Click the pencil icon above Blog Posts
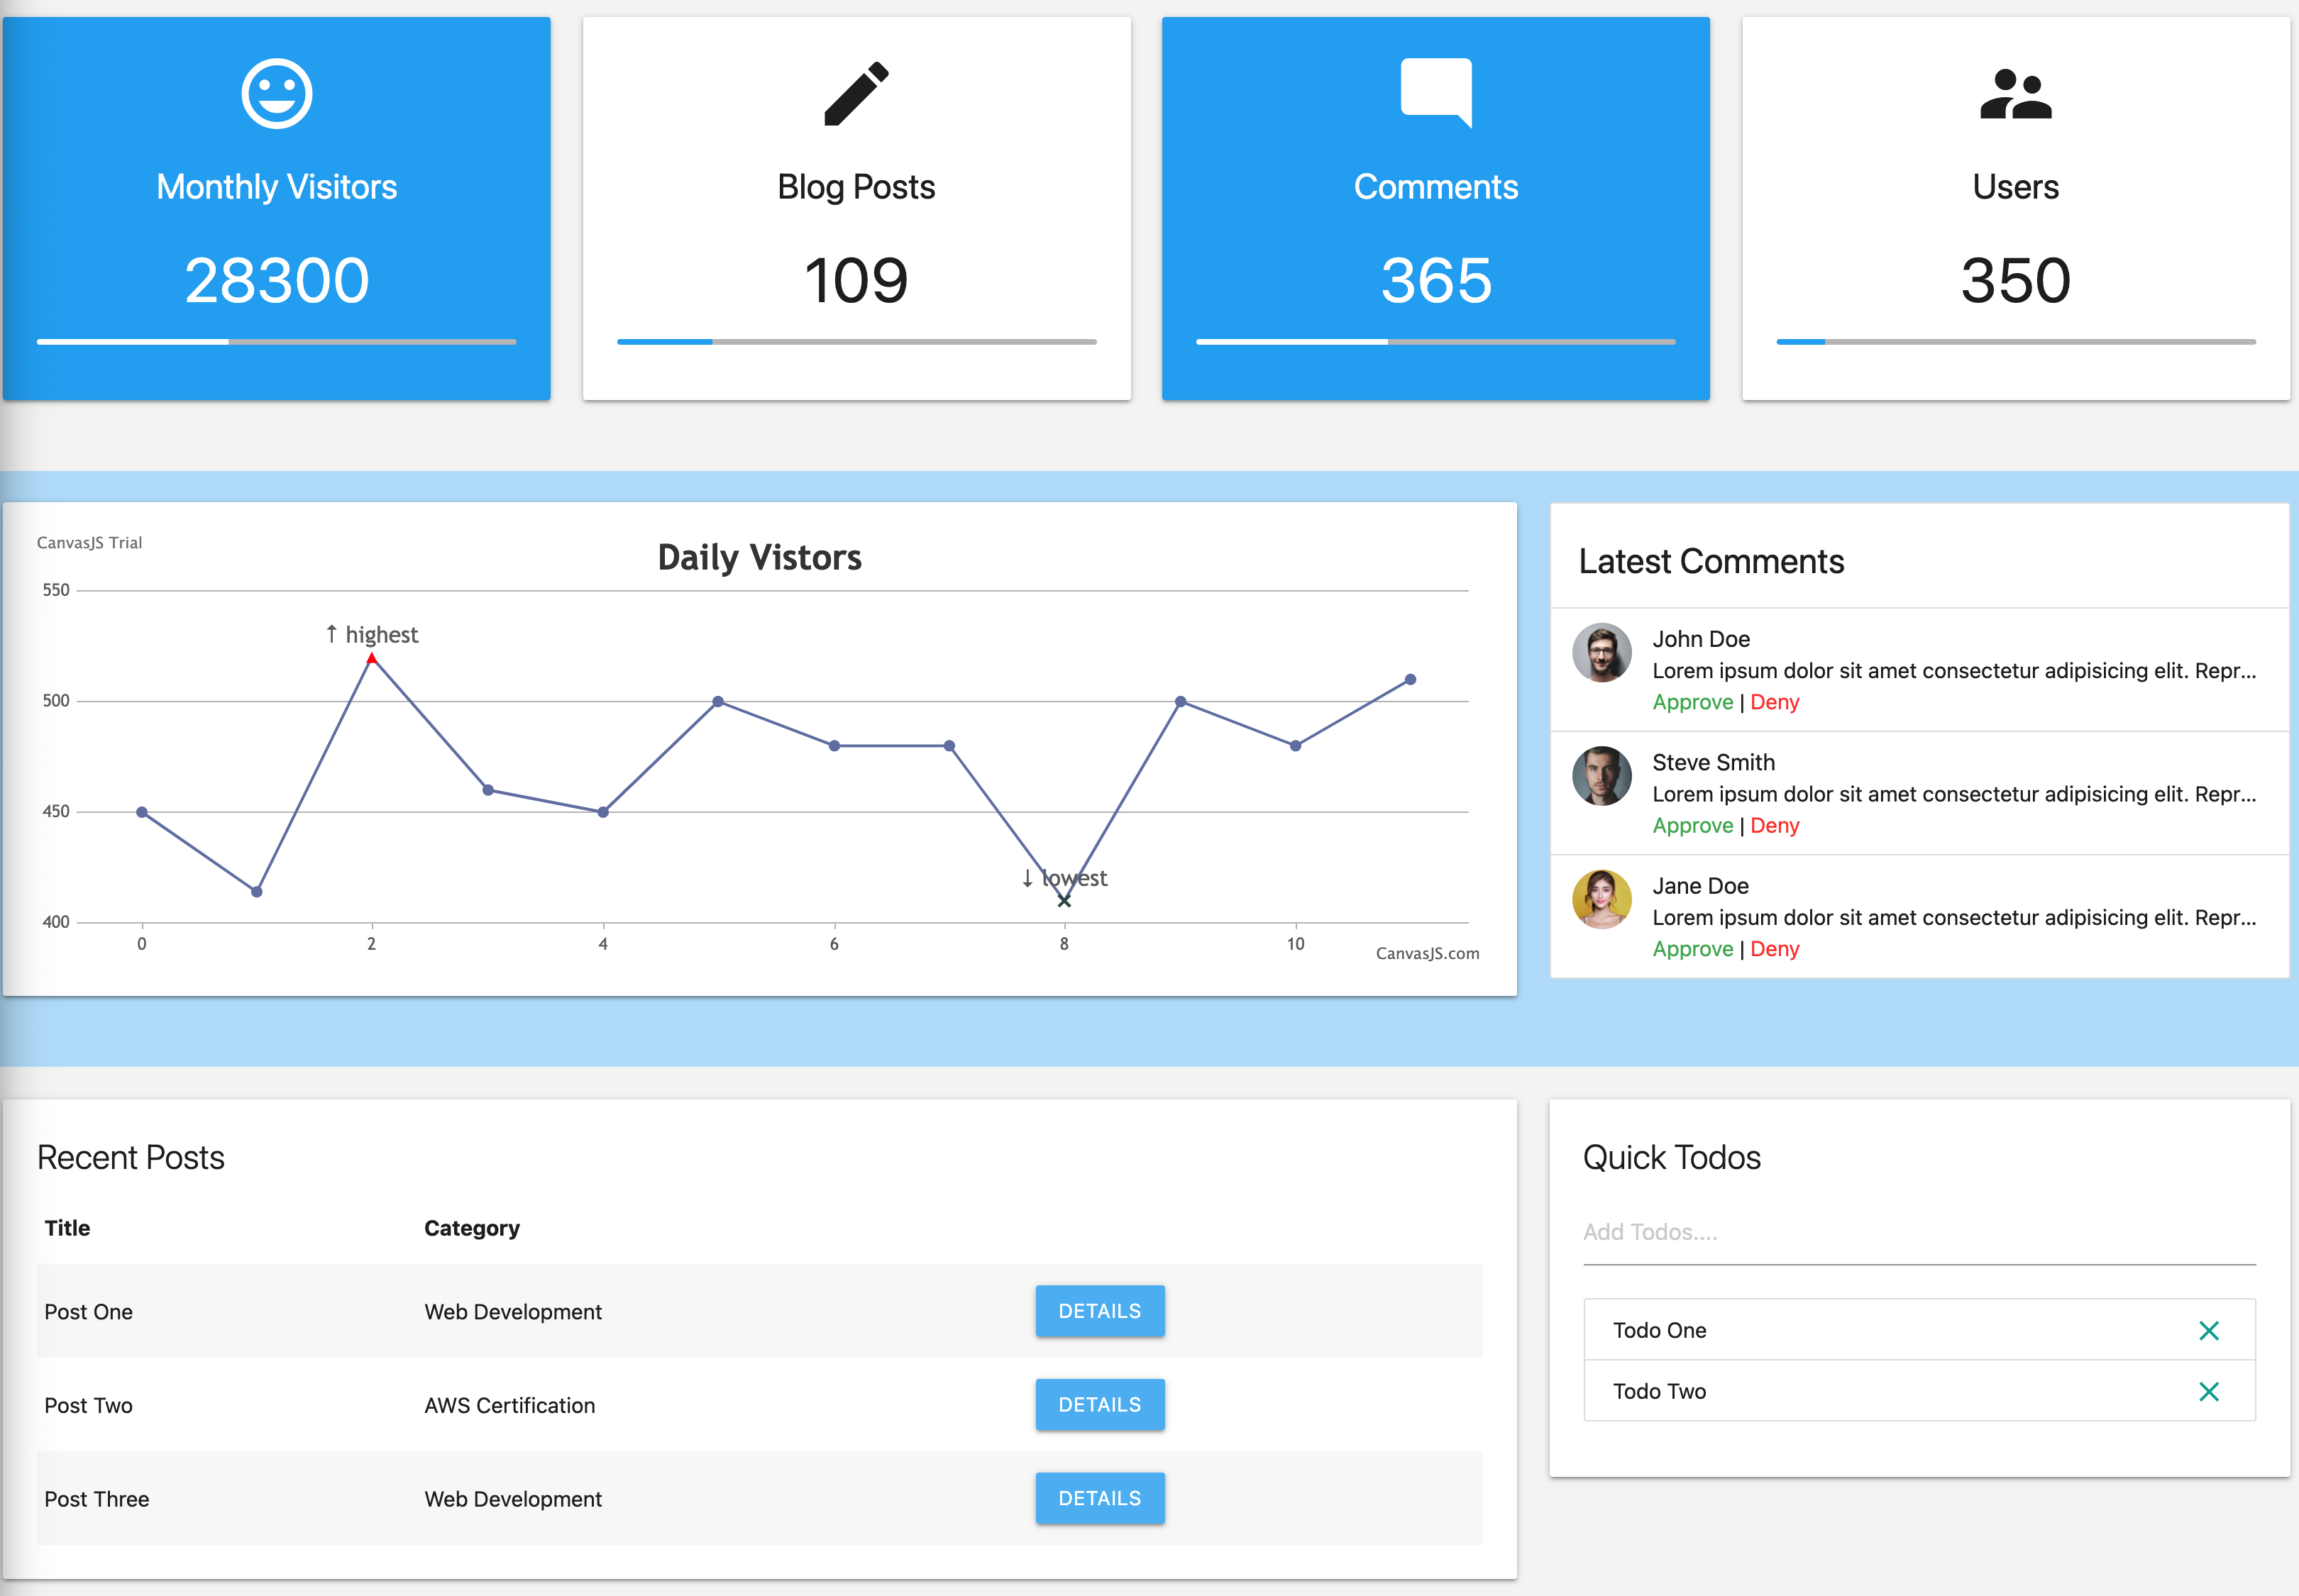The height and width of the screenshot is (1596, 2299). [855, 94]
